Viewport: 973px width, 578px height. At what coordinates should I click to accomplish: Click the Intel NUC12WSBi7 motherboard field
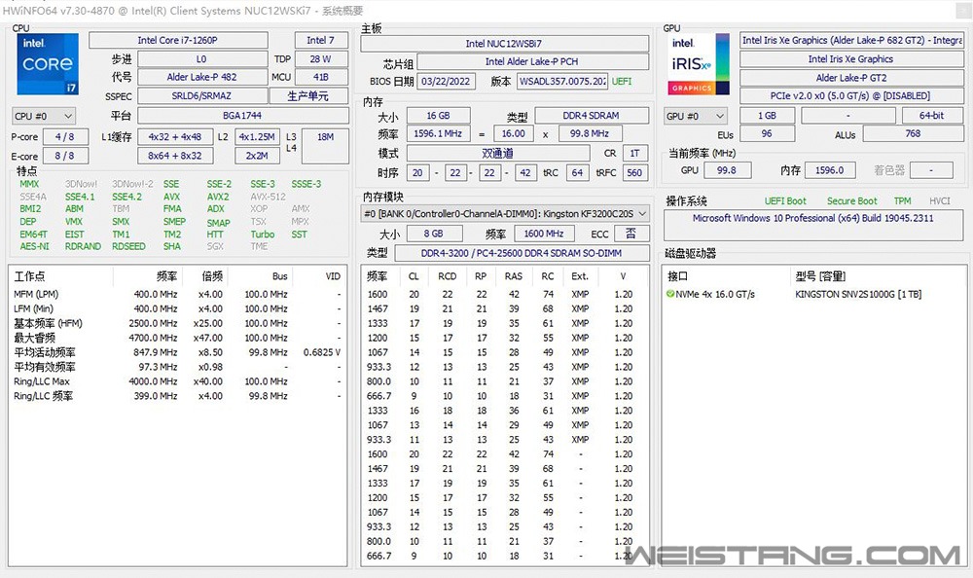click(x=503, y=44)
